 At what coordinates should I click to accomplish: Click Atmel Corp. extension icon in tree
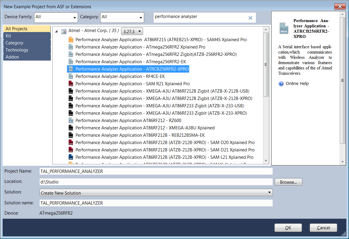coord(64,31)
